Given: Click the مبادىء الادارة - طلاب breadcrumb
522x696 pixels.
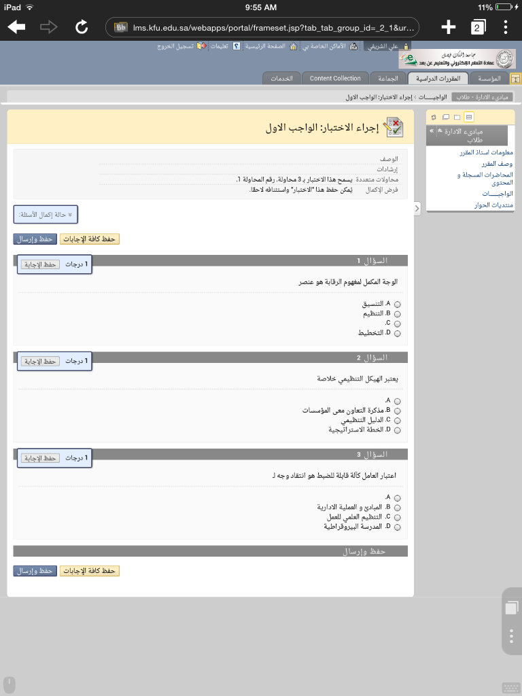Looking at the screenshot, I should tap(482, 97).
